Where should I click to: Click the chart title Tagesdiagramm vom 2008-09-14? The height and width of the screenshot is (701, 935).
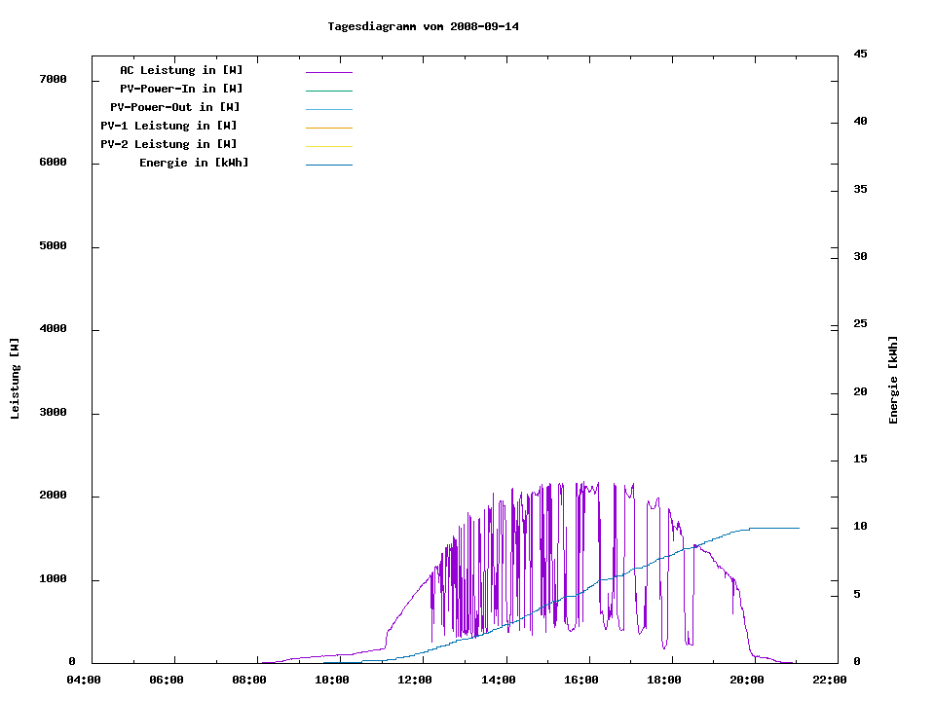coord(423,26)
